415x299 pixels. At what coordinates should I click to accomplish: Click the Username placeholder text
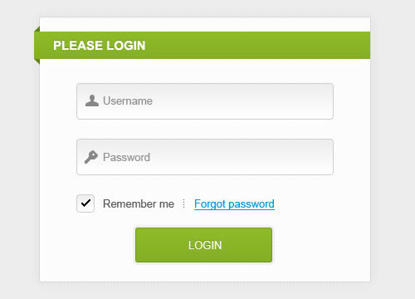click(128, 101)
